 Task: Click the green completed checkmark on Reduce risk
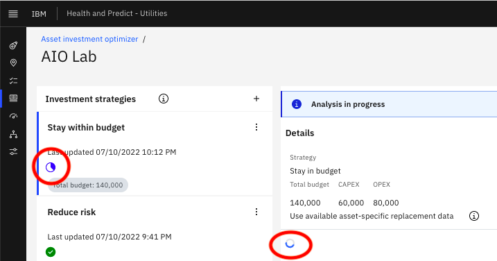pyautogui.click(x=51, y=252)
